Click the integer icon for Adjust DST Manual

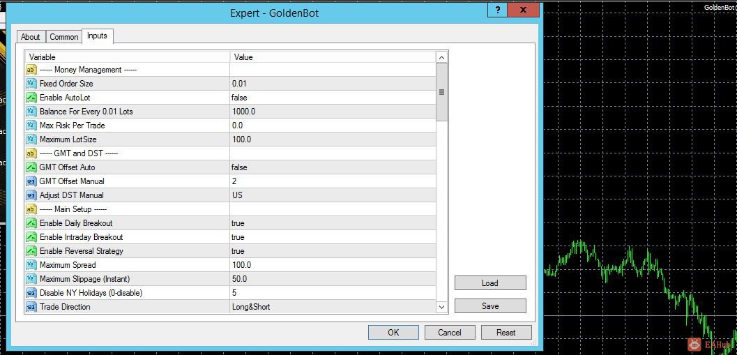(x=31, y=195)
